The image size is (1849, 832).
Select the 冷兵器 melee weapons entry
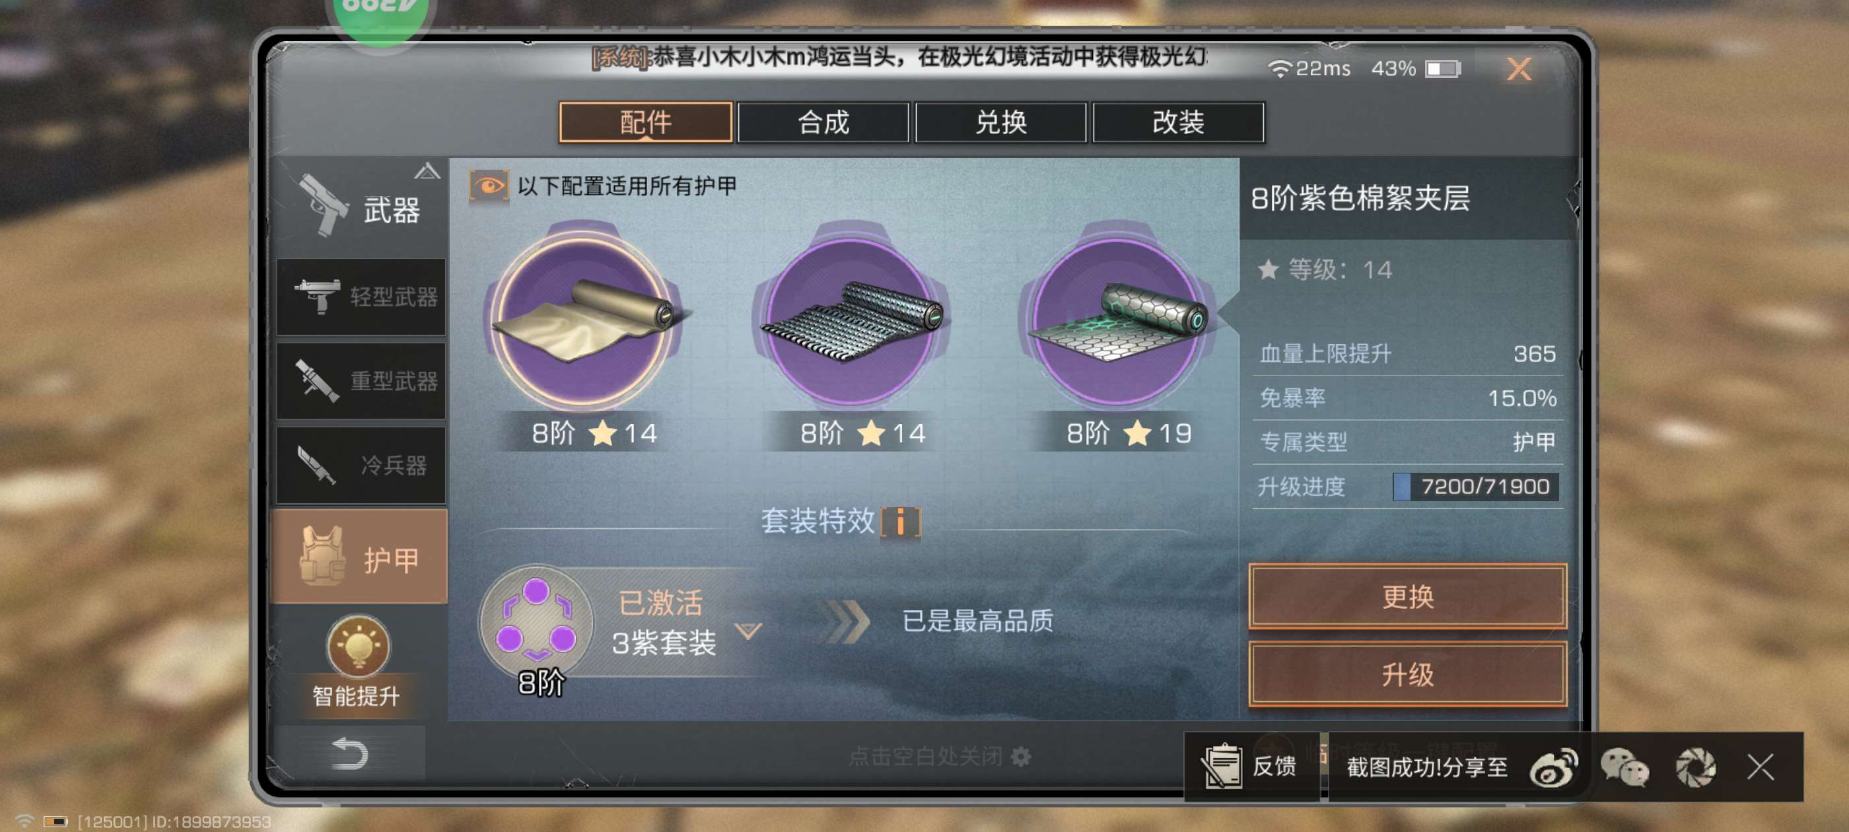click(x=361, y=464)
